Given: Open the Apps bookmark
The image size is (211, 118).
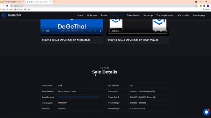Looking at the screenshot, I should (x=3, y=10).
